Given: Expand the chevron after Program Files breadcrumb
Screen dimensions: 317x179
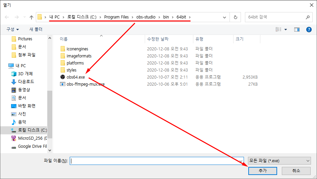Looking at the screenshot, I should coord(132,17).
